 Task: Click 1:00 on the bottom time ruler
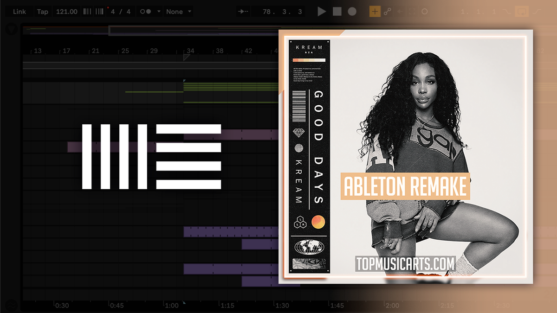tap(172, 306)
